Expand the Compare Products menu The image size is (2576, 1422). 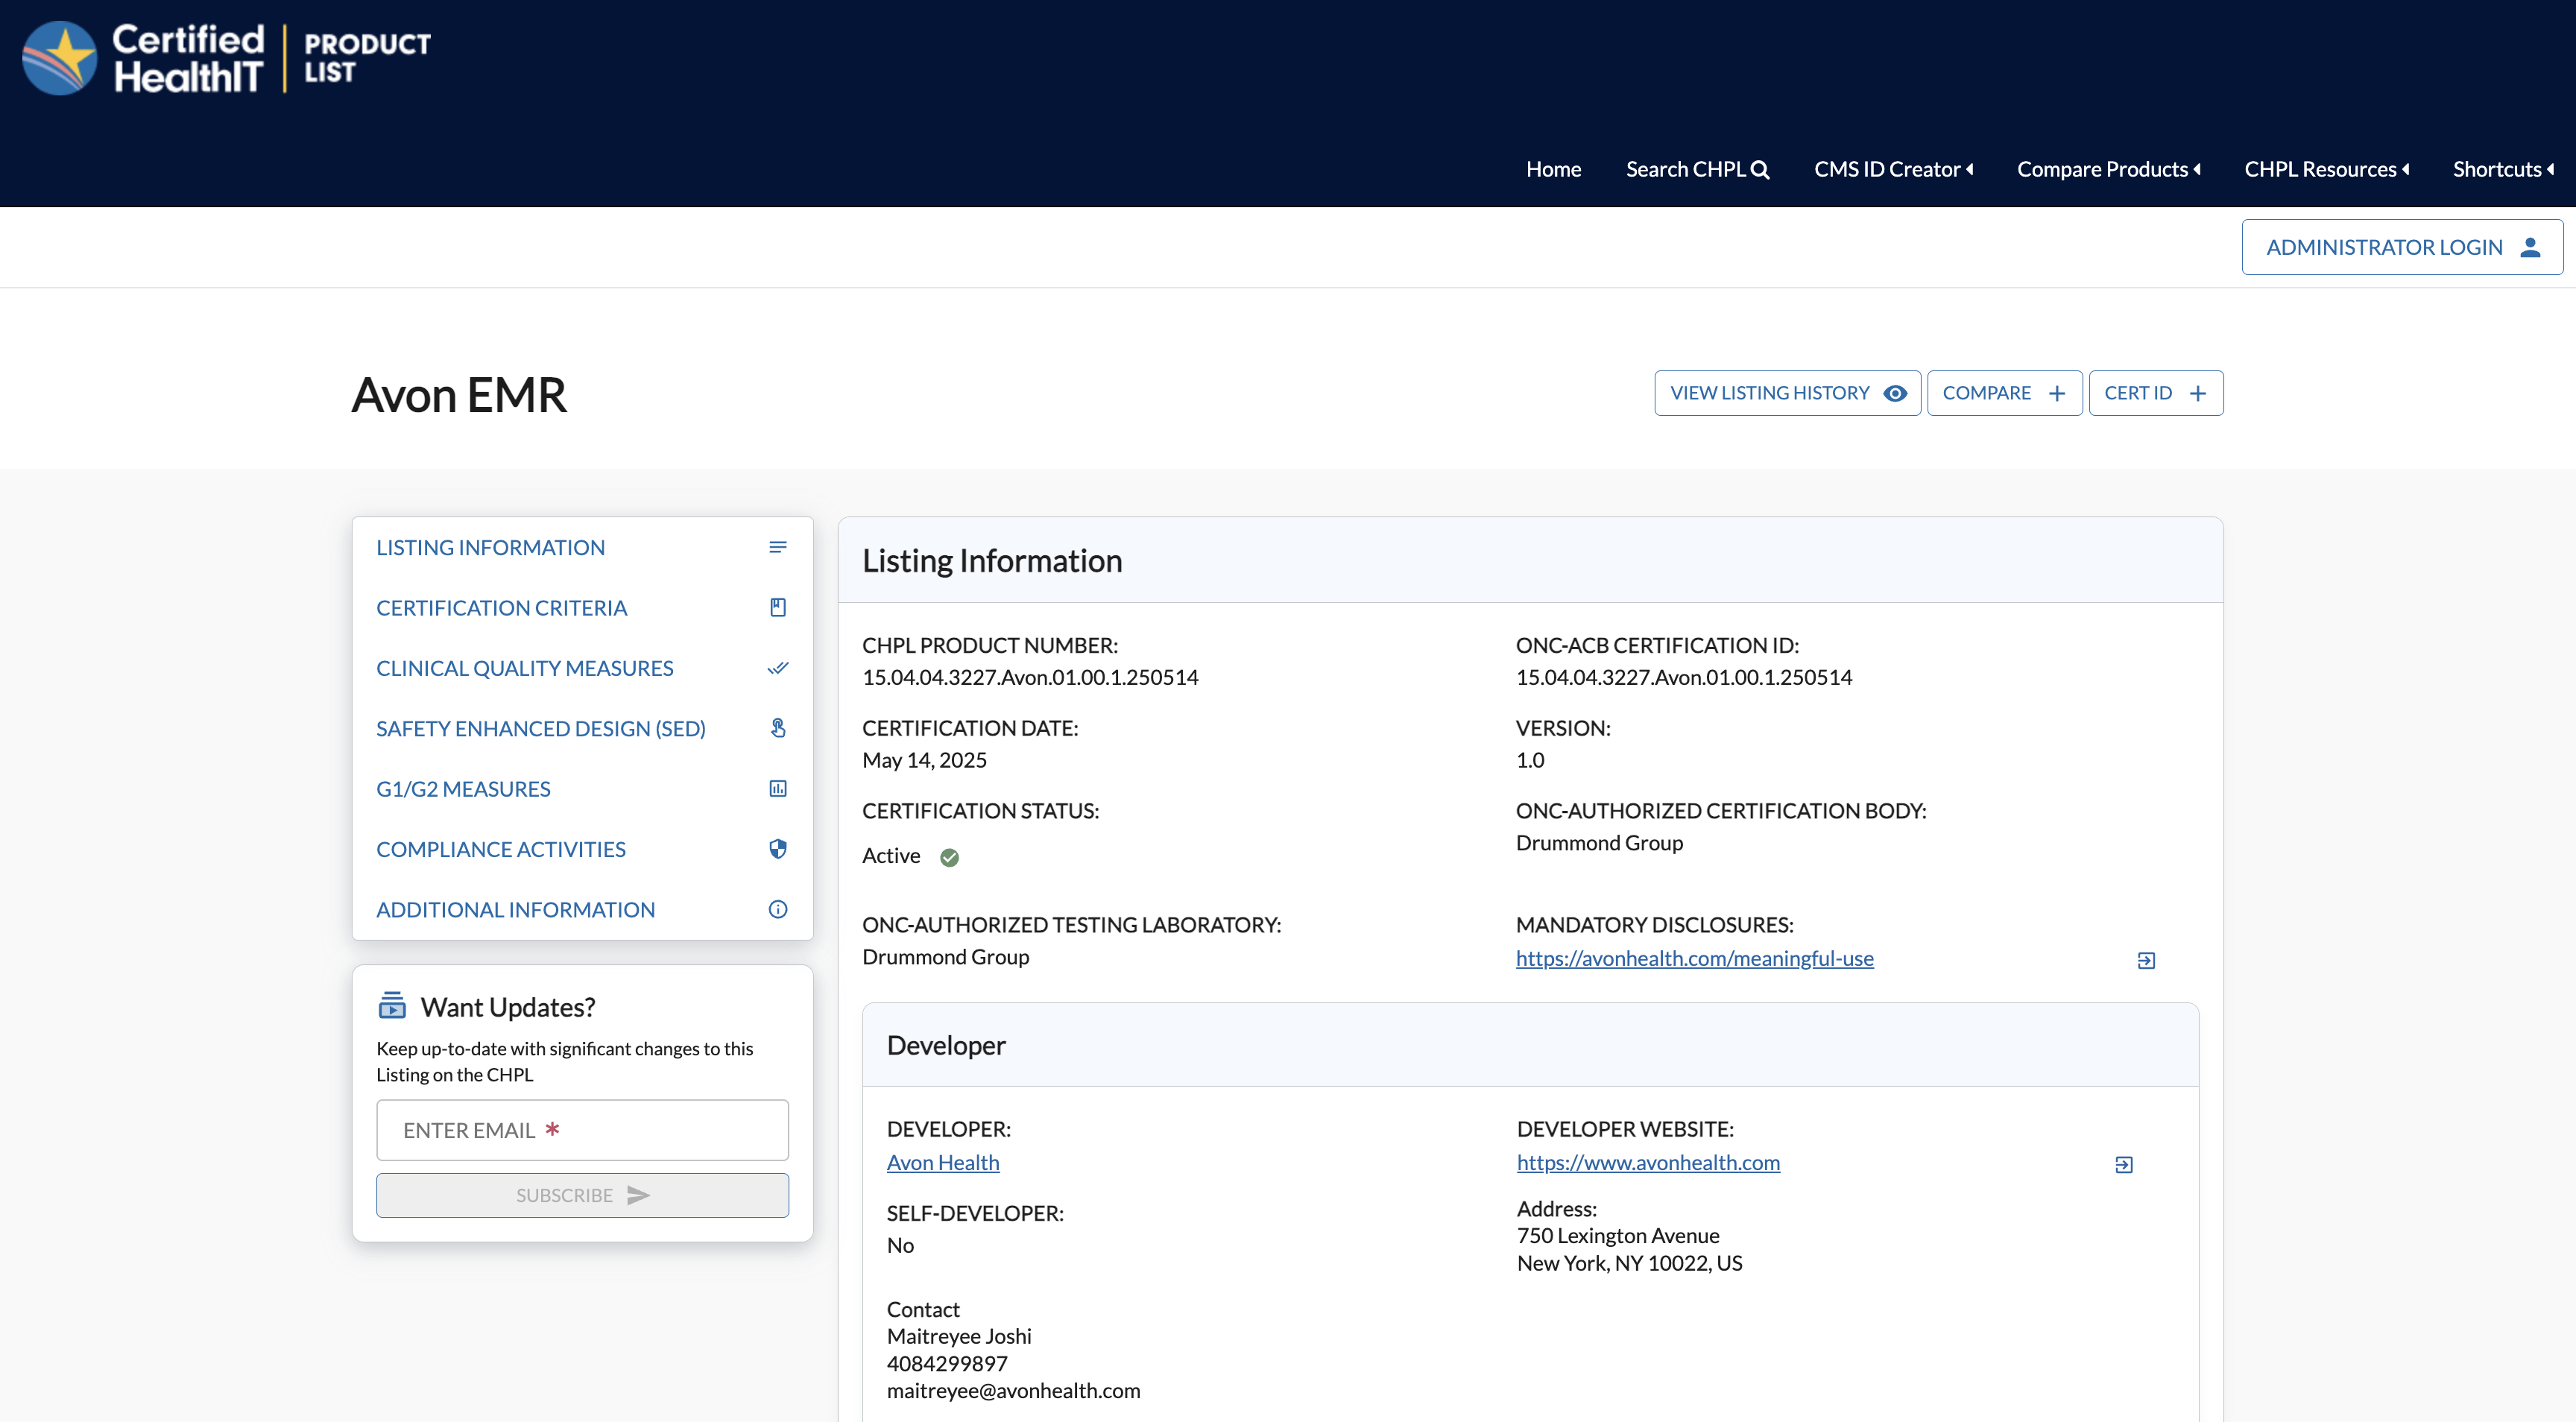(2108, 169)
